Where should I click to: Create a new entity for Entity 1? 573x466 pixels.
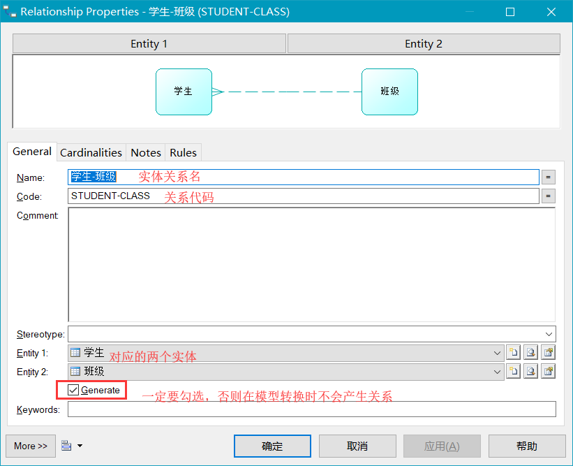click(x=513, y=353)
